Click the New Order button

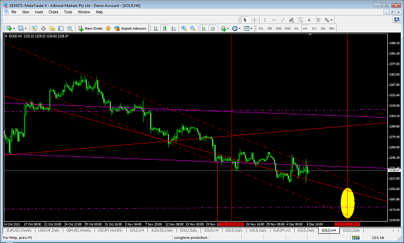(x=90, y=28)
